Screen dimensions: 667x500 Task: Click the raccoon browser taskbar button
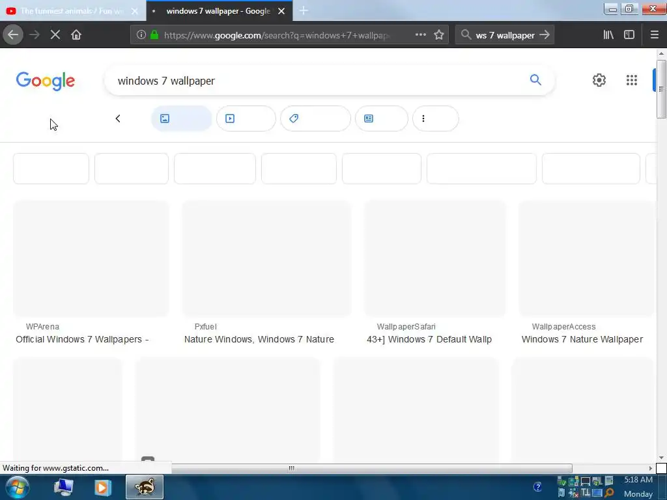click(x=145, y=487)
